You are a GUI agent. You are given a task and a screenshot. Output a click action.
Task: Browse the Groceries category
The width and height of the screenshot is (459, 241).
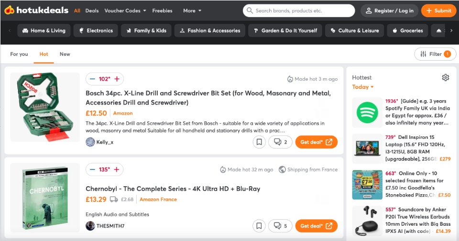(x=407, y=31)
